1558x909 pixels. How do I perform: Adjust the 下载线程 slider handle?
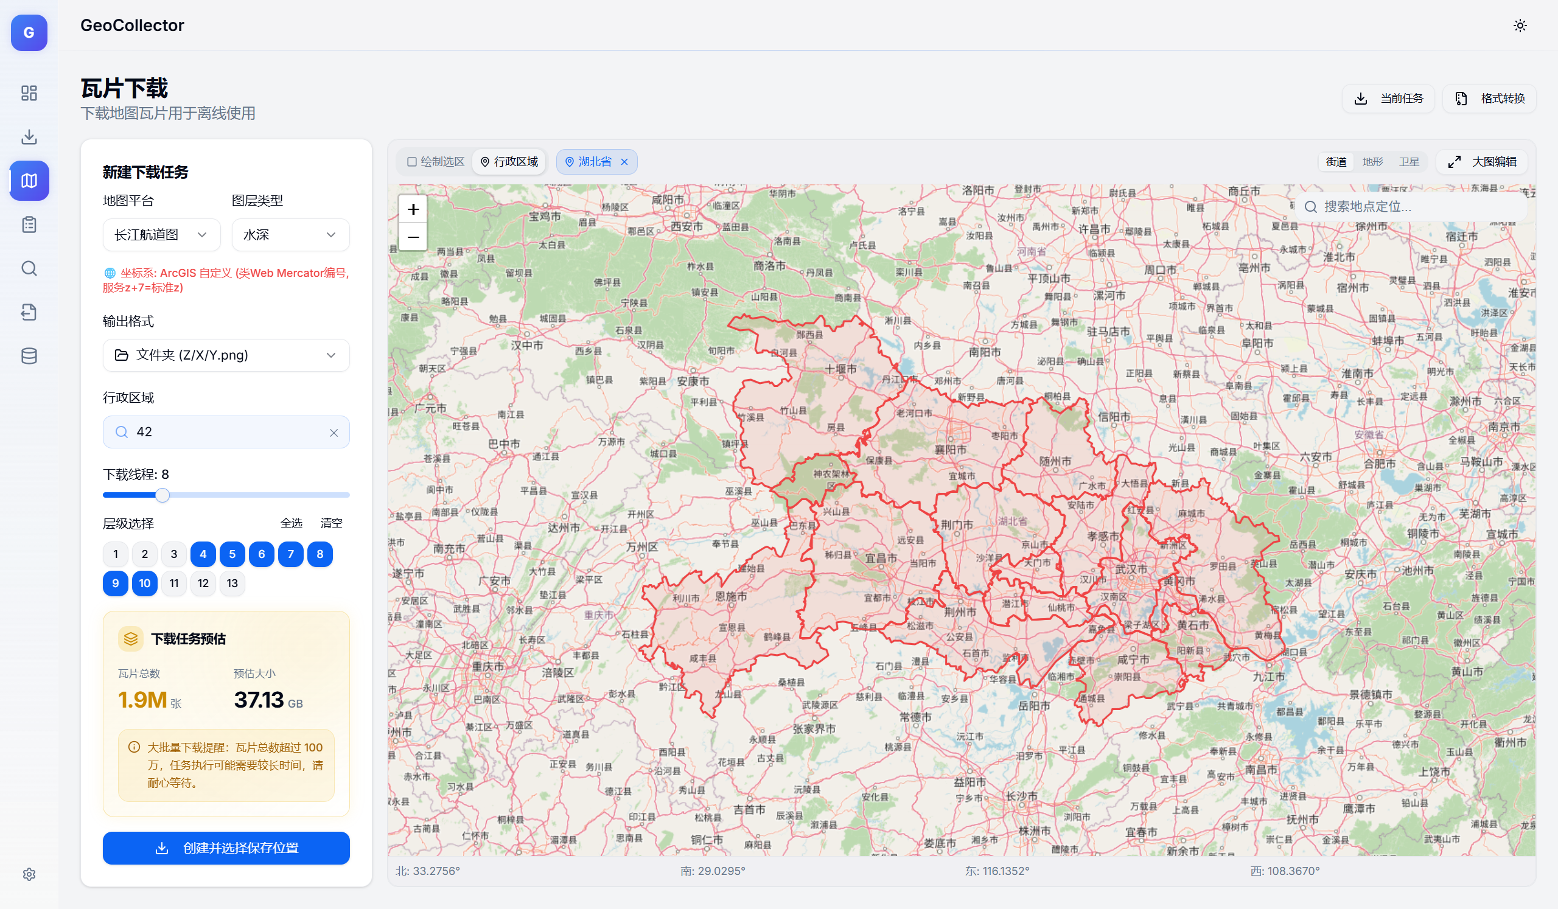point(162,495)
